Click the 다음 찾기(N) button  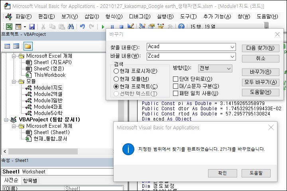[x=260, y=48]
